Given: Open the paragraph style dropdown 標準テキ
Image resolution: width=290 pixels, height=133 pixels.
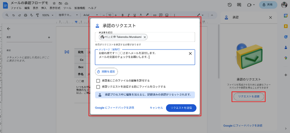Looking at the screenshot, I should 68,15.
